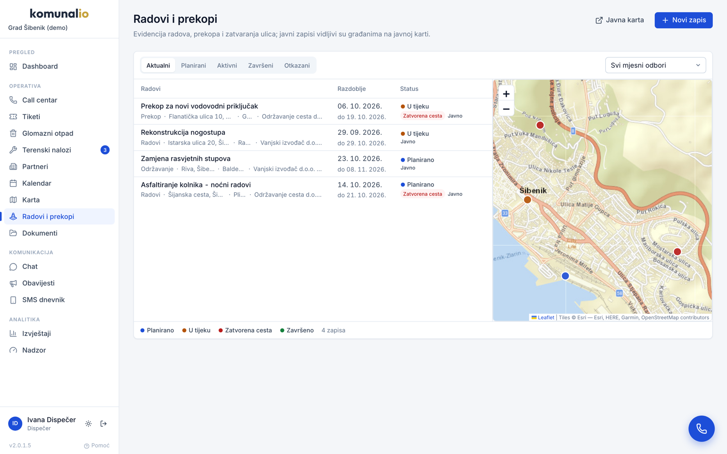Open the Kalendar calendar icon
This screenshot has width=727, height=454.
(13, 183)
